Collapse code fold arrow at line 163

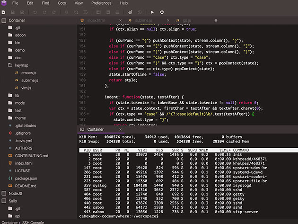pyautogui.click(x=88, y=97)
